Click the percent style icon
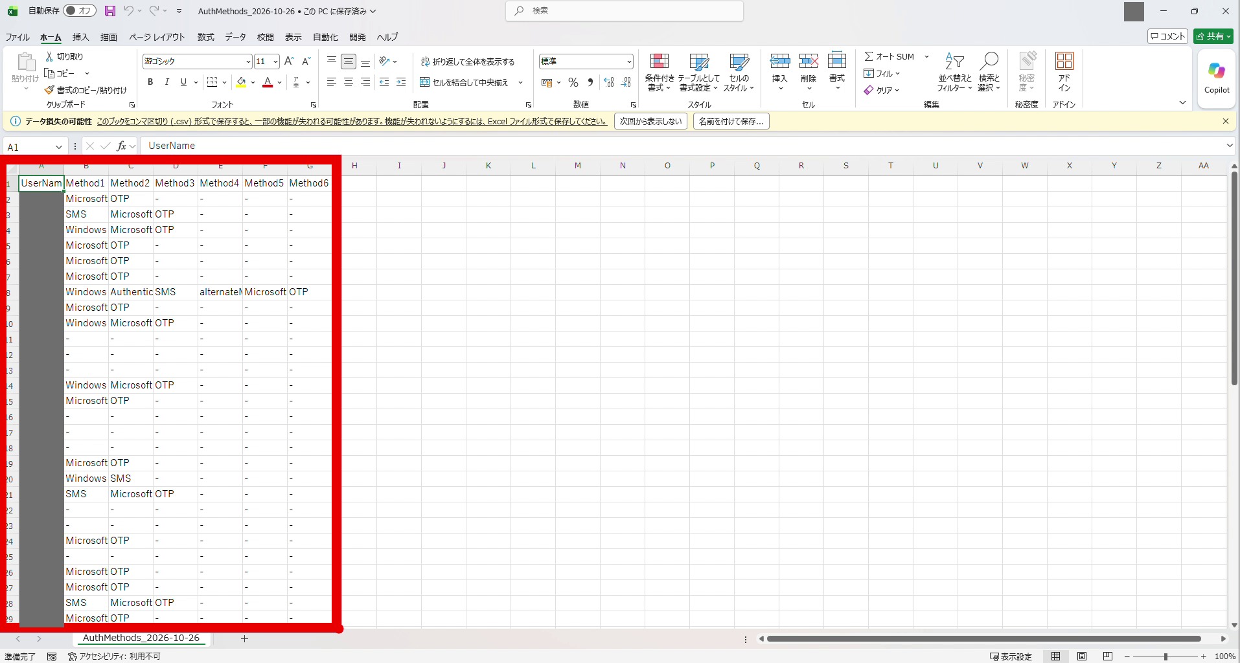Screen dimensions: 1240x663 coord(573,82)
